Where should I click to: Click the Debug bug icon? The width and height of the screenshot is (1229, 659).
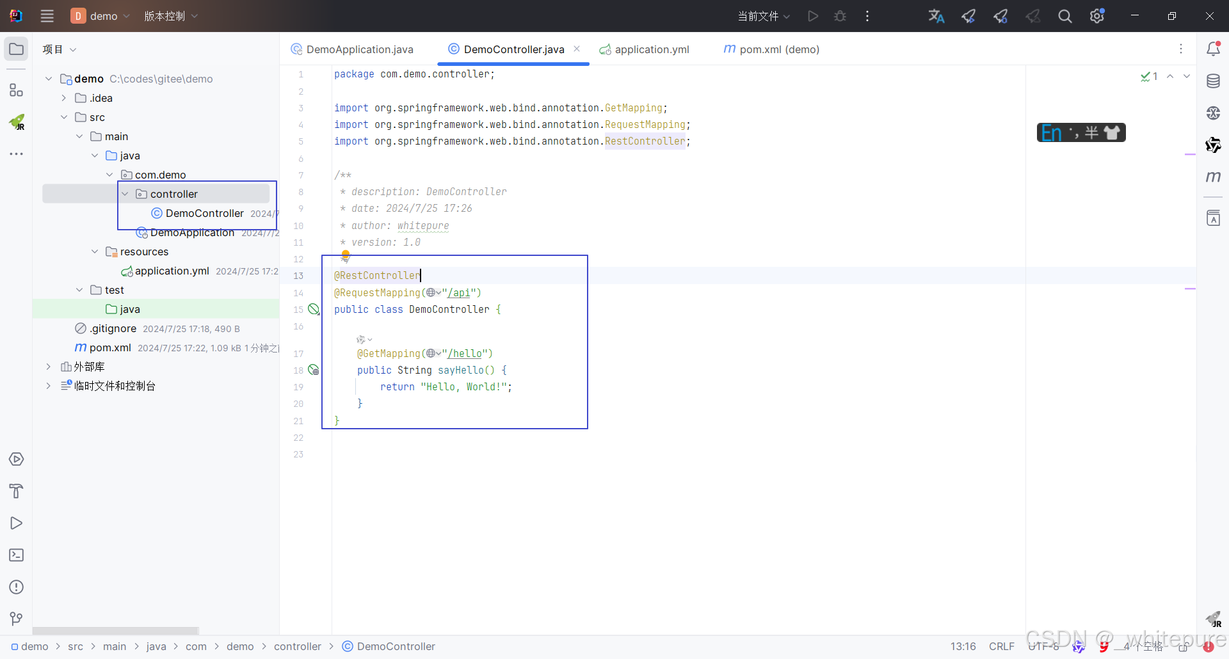(x=840, y=16)
